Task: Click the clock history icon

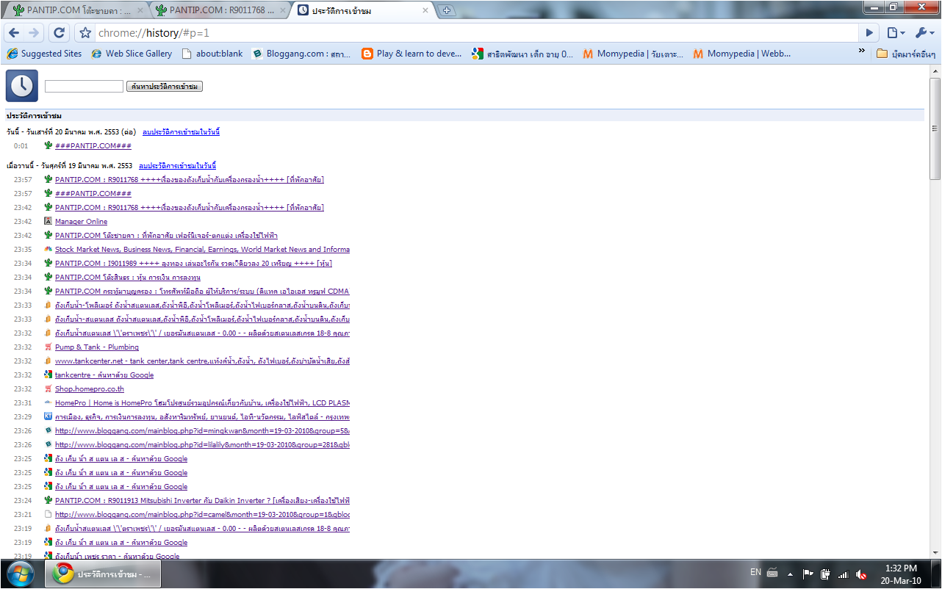Action: click(22, 86)
